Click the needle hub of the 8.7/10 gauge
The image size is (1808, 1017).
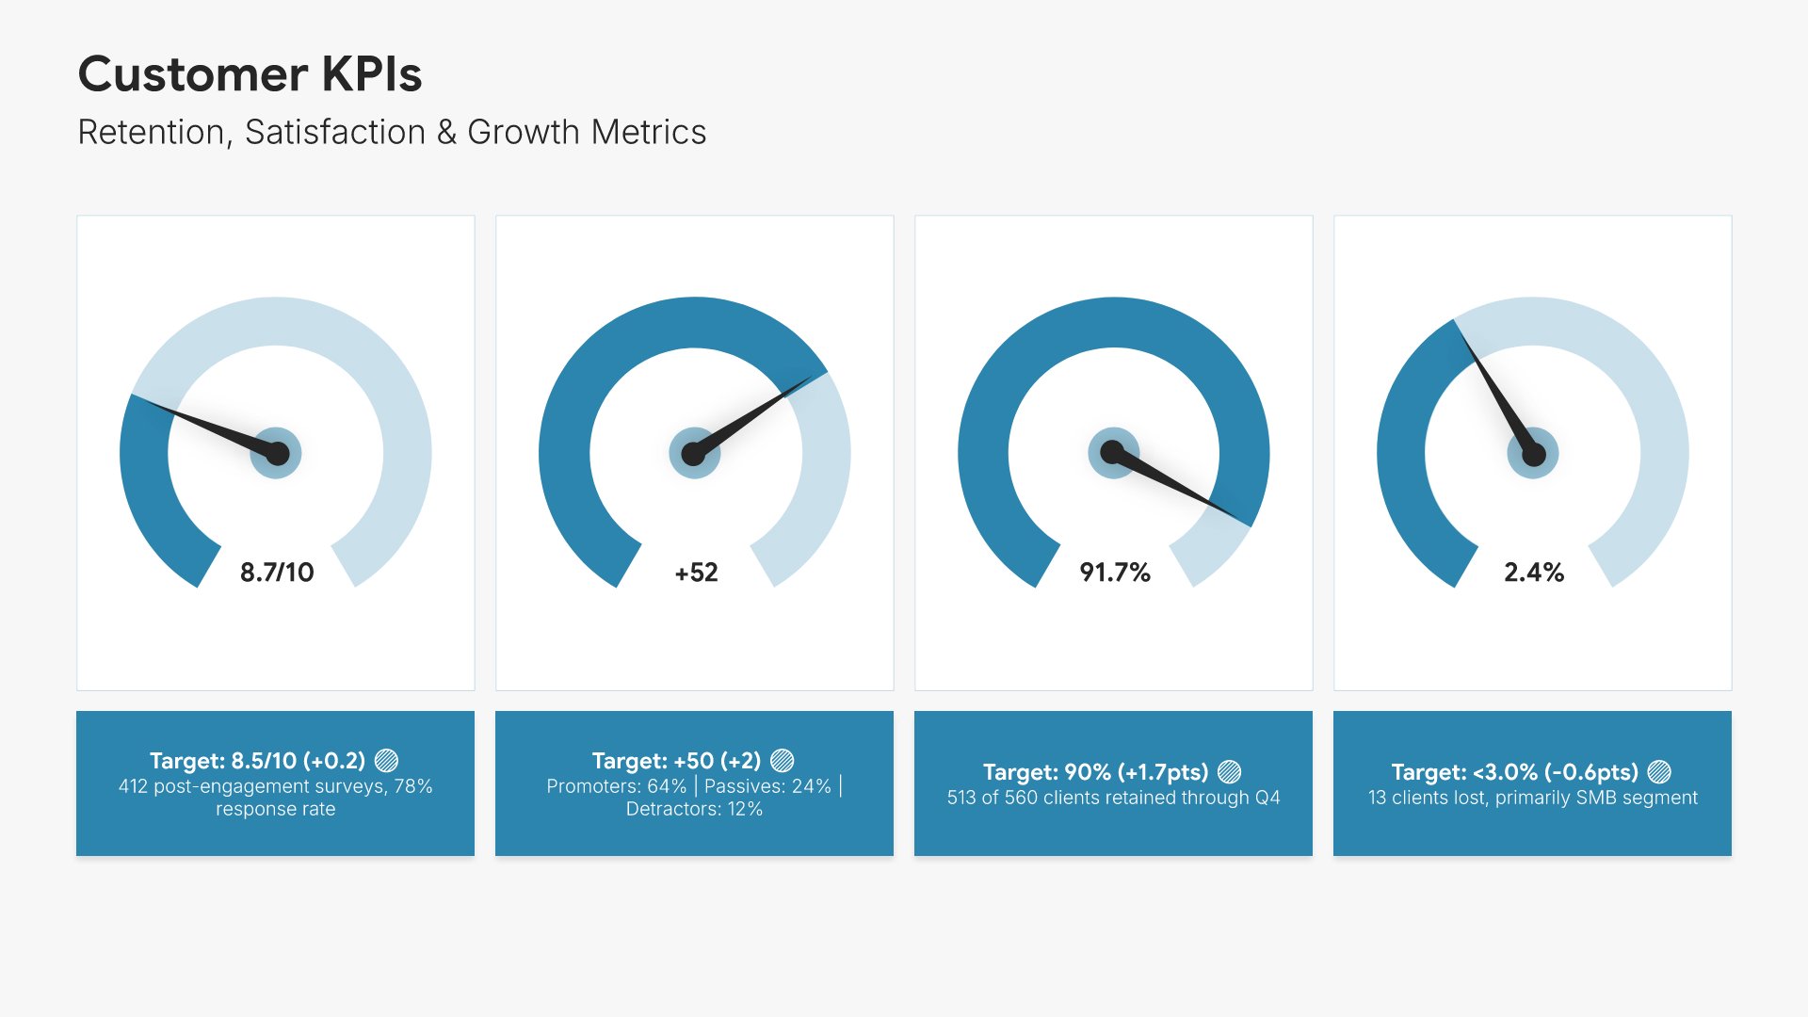tap(276, 453)
